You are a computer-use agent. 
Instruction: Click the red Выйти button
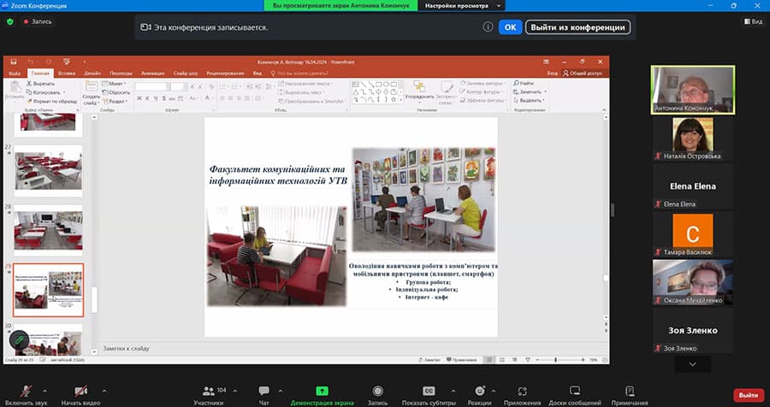click(x=748, y=395)
